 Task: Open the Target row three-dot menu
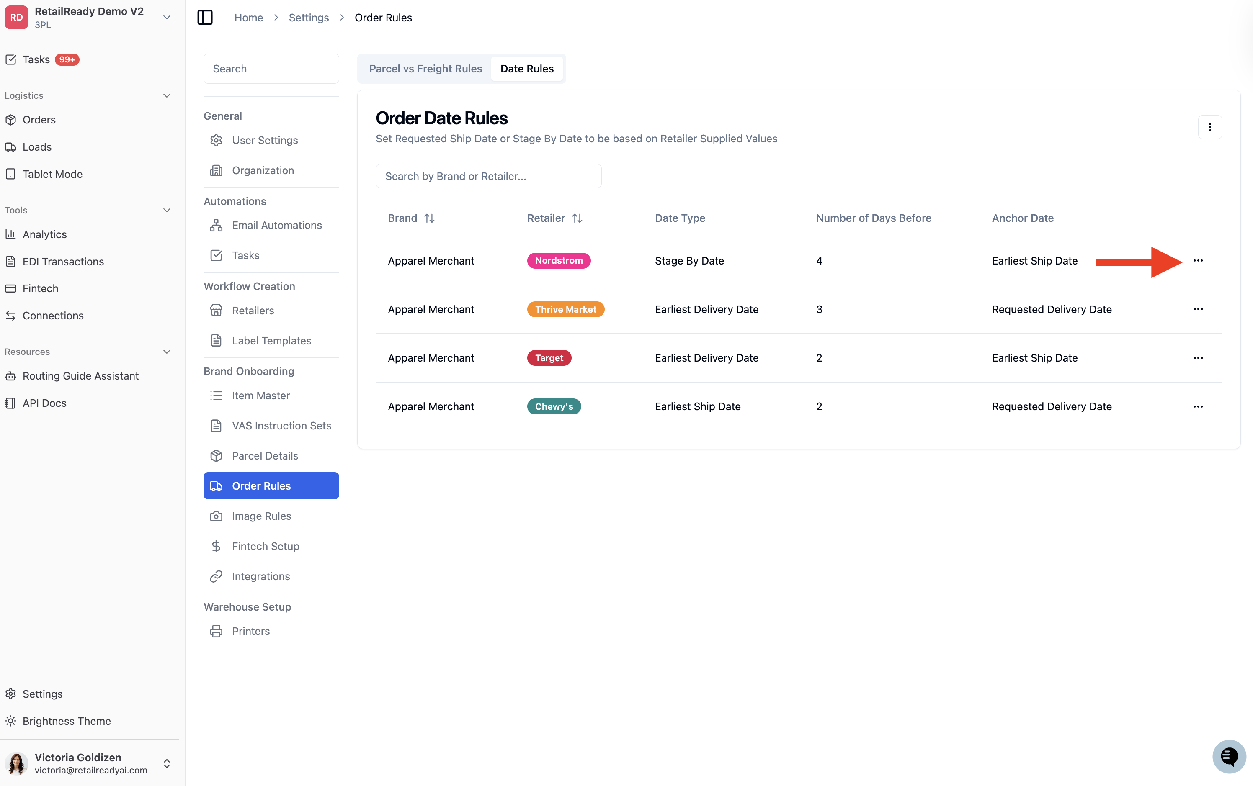pyautogui.click(x=1198, y=358)
